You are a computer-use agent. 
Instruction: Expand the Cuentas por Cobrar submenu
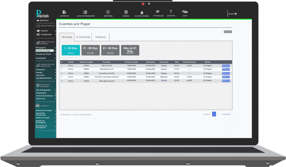tap(55, 54)
